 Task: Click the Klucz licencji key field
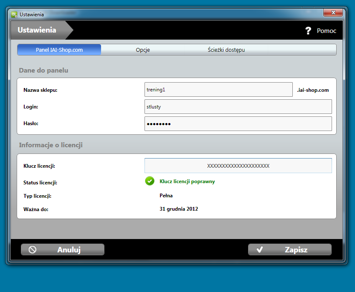point(238,166)
